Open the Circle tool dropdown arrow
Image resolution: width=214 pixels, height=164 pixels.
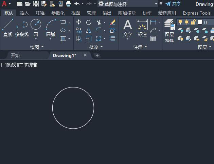pyautogui.click(x=36, y=39)
